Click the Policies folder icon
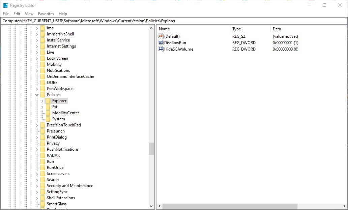Image resolution: width=348 pixels, height=210 pixels. pos(42,95)
